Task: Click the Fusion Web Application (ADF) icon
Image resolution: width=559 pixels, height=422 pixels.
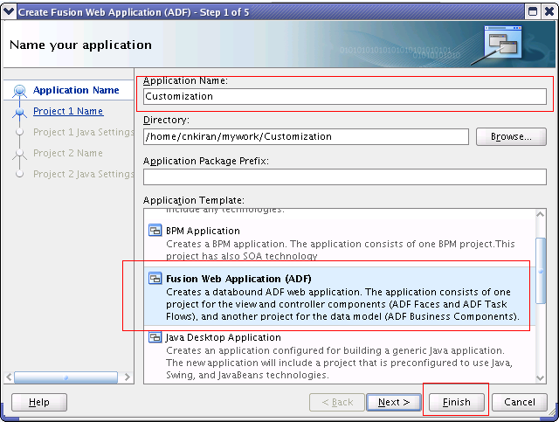Action: (x=155, y=278)
